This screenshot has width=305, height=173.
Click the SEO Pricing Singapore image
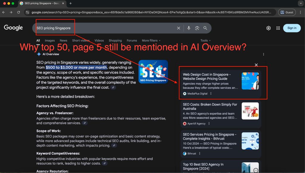click(153, 71)
